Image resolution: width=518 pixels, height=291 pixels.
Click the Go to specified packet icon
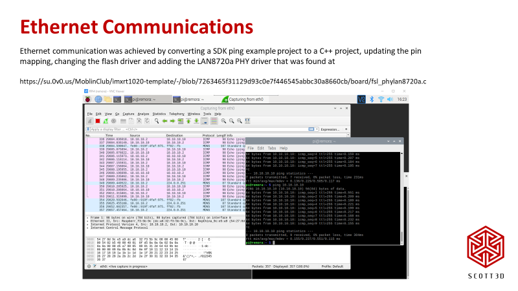(181, 121)
